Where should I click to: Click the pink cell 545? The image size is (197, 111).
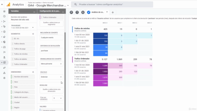pyautogui.click(x=115, y=66)
